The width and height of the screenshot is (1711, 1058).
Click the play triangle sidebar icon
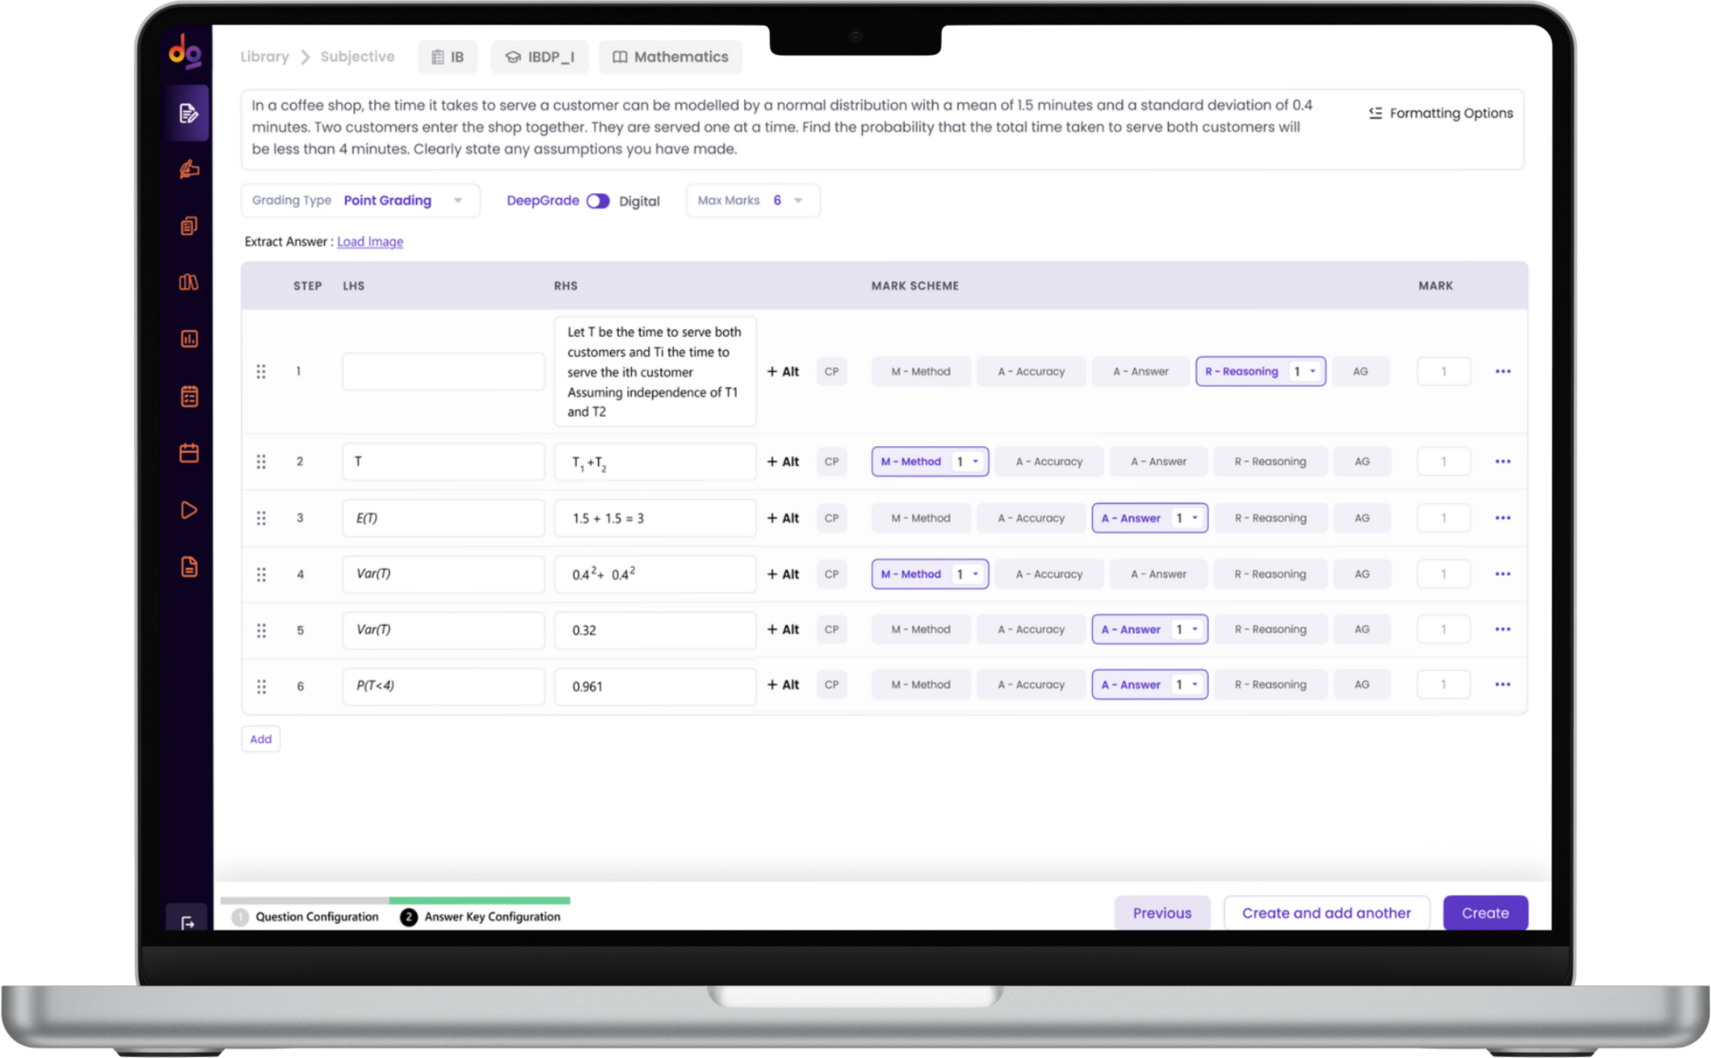coord(189,510)
